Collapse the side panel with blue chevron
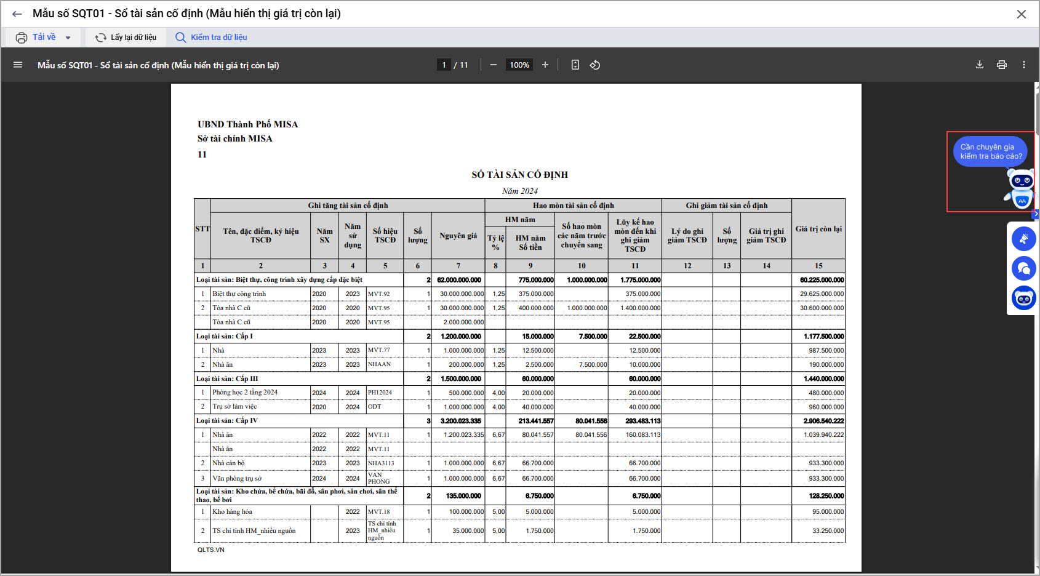This screenshot has height=576, width=1040. point(1035,214)
